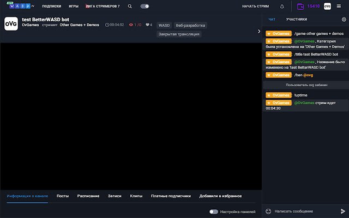
Task: Open the purple wallet icon
Action: [300, 6]
